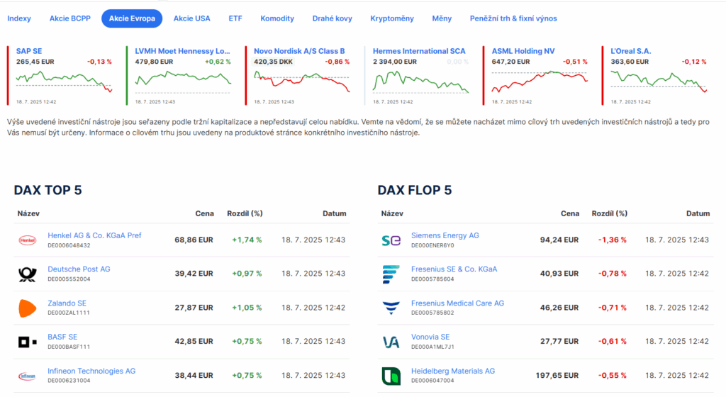Click Deutsche Post change +0,97 %

tap(247, 274)
